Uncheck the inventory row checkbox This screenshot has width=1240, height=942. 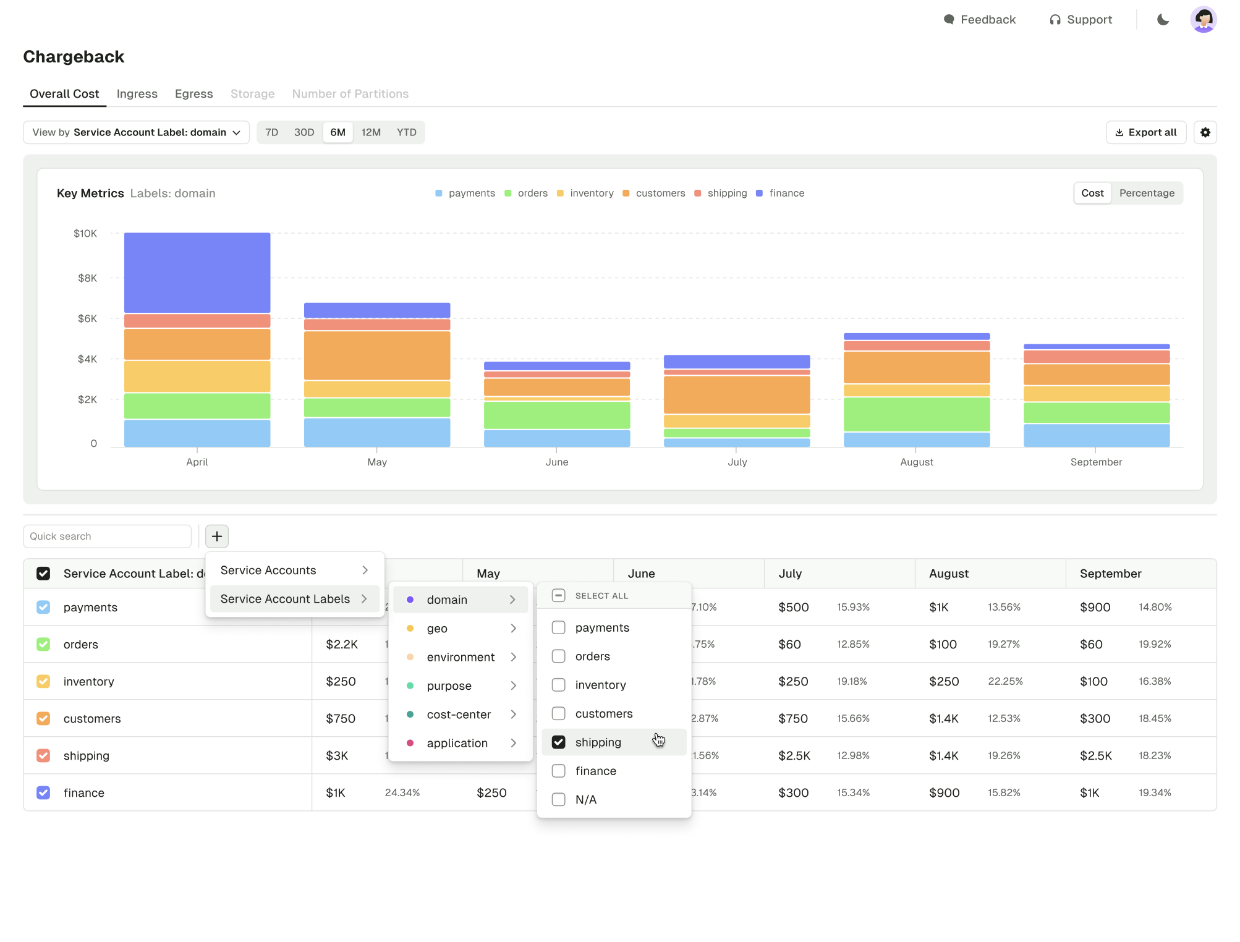pos(43,681)
